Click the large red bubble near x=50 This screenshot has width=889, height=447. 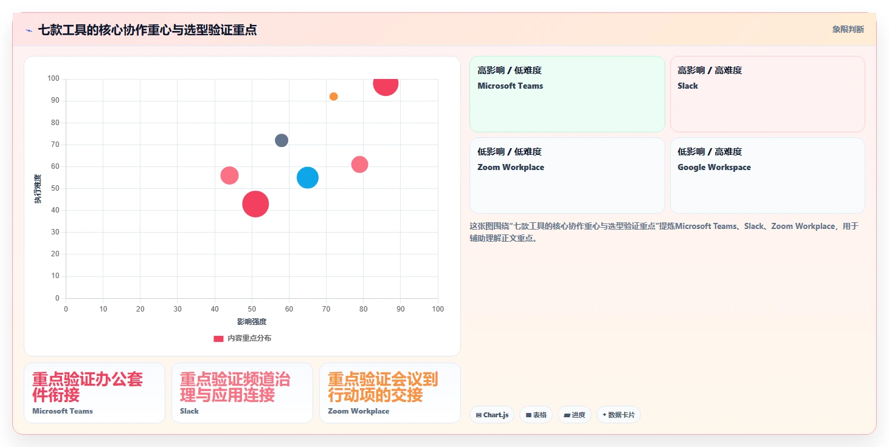click(x=255, y=203)
